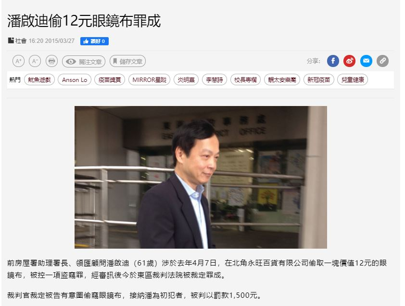Share the article on Weibo
This screenshot has width=405, height=306.
coord(350,61)
